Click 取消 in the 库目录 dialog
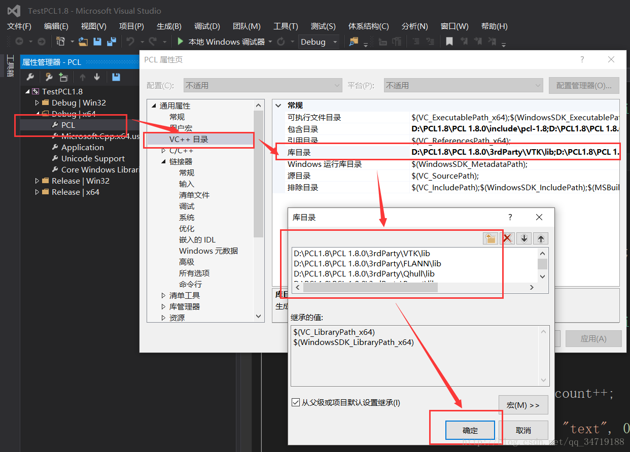Image resolution: width=630 pixels, height=452 pixels. (523, 430)
